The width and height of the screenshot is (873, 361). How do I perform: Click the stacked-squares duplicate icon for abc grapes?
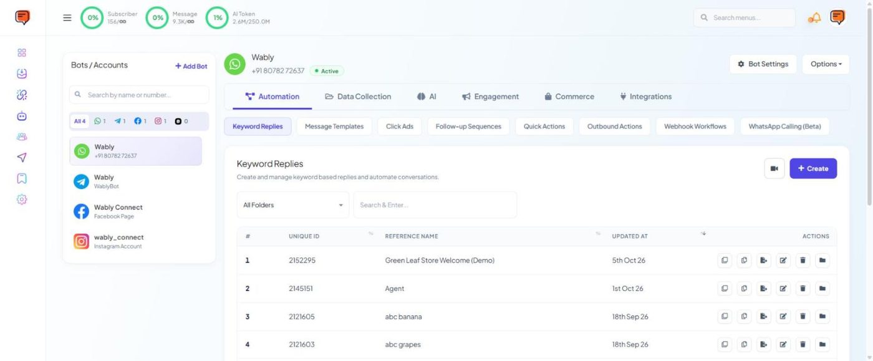[725, 344]
